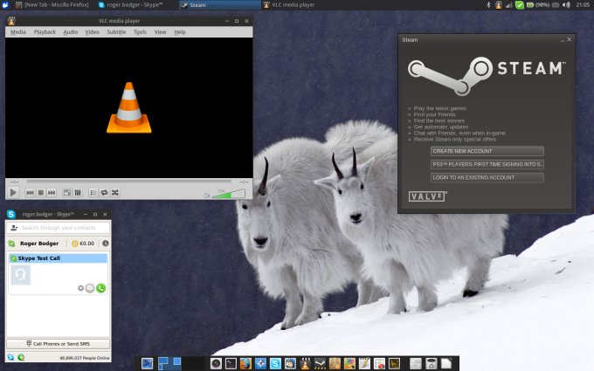This screenshot has width=594, height=371.
Task: Open Skype credit €0.00 balance
Action: [84, 244]
